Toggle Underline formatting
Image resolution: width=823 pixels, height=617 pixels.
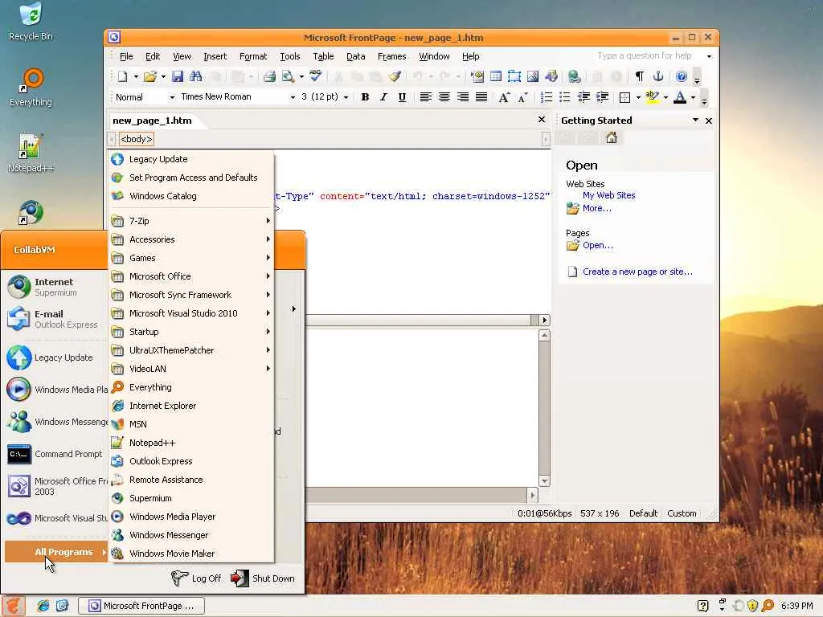[402, 97]
